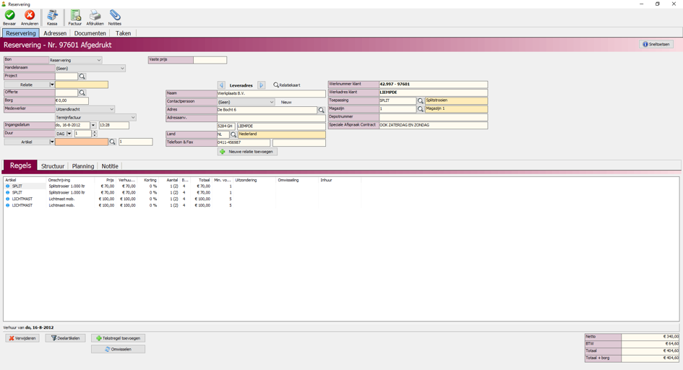The image size is (683, 370).
Task: Open the Medewerker Uitzendkracht dropdown
Action: click(x=111, y=109)
